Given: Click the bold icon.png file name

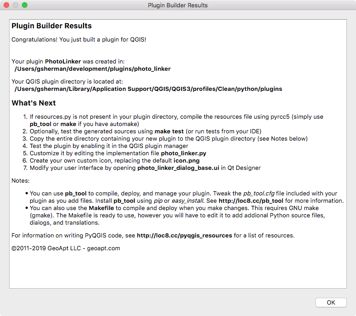Looking at the screenshot, I should pyautogui.click(x=186, y=161).
